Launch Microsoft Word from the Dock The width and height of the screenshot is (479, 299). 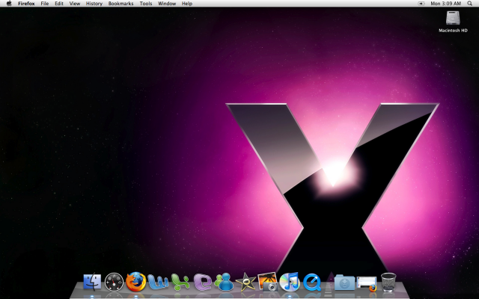[158, 282]
